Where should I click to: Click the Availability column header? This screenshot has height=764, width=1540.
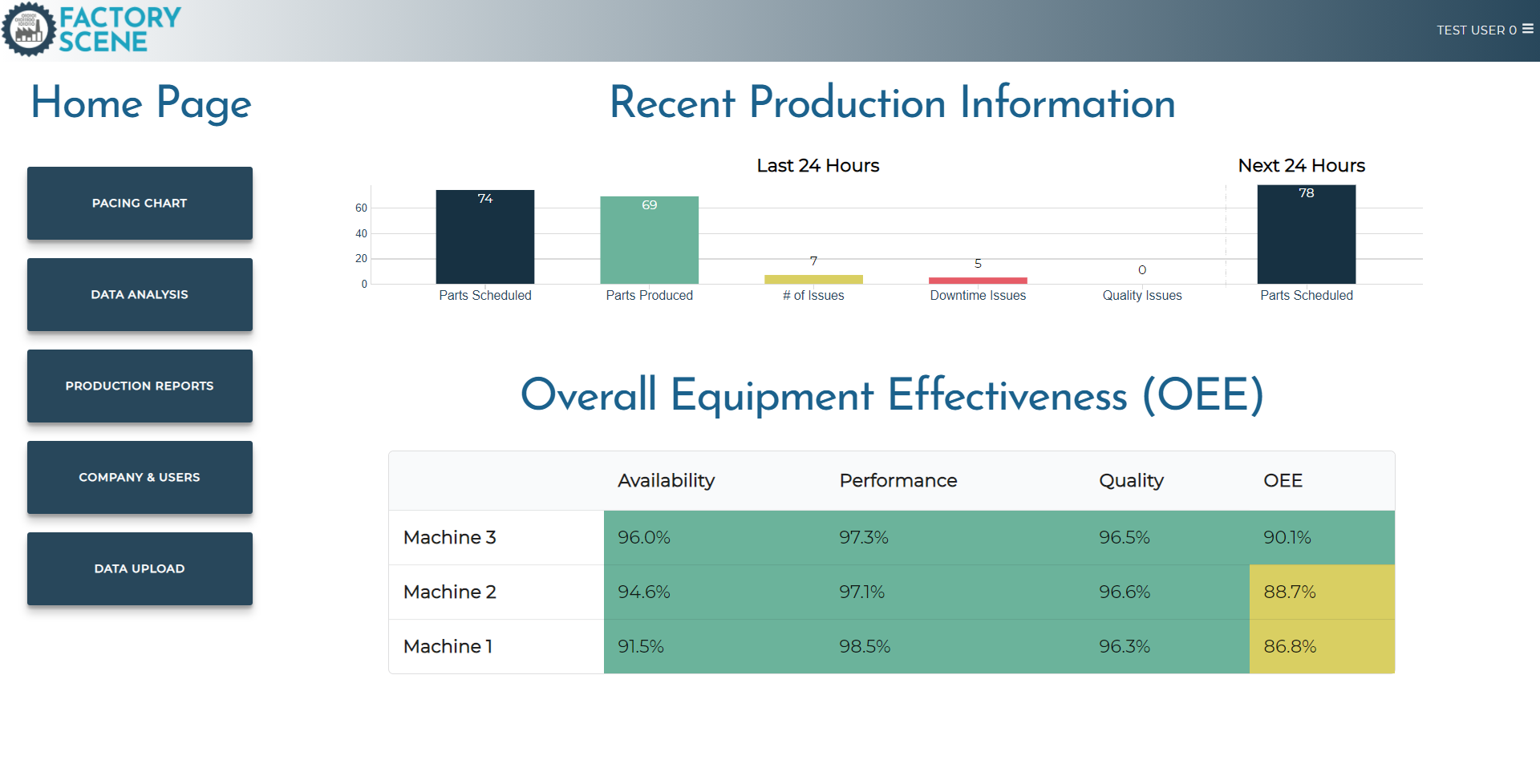pyautogui.click(x=667, y=480)
